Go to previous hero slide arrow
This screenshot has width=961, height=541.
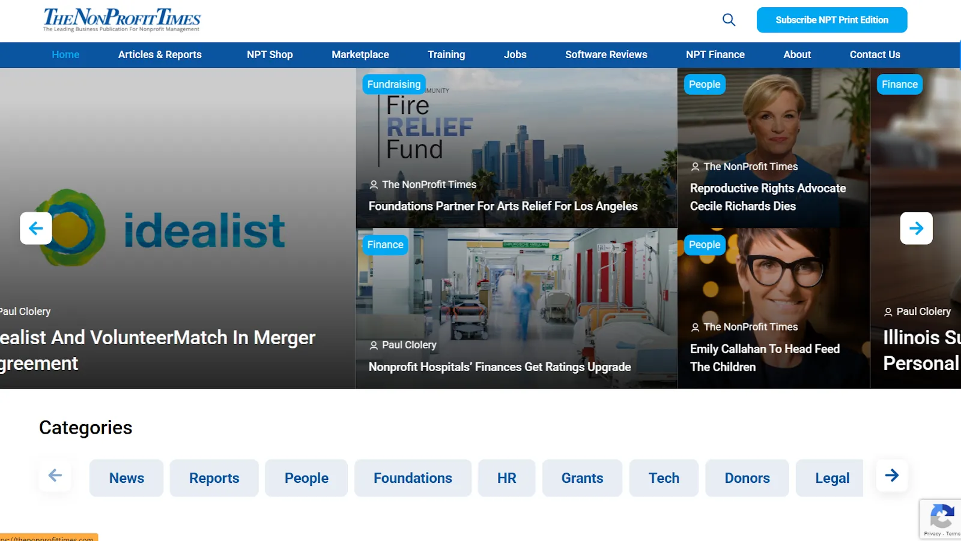click(36, 228)
